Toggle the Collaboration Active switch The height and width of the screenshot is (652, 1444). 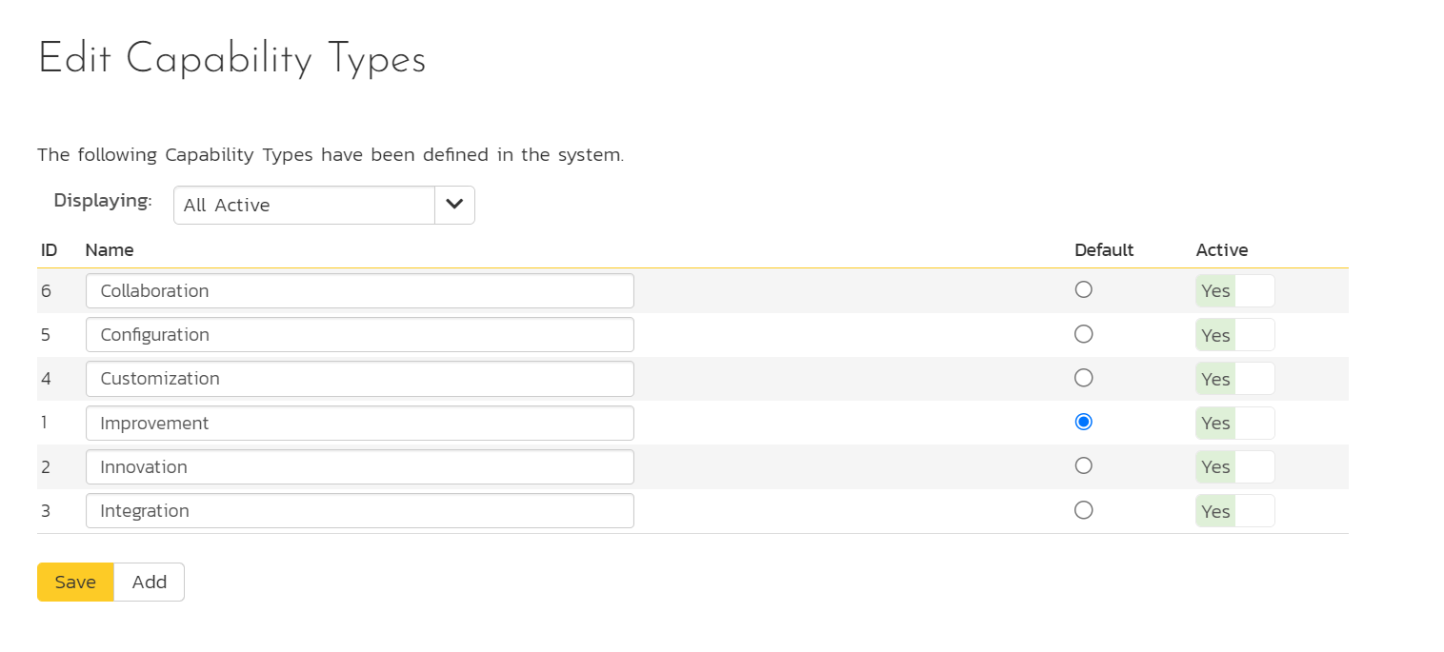point(1234,291)
